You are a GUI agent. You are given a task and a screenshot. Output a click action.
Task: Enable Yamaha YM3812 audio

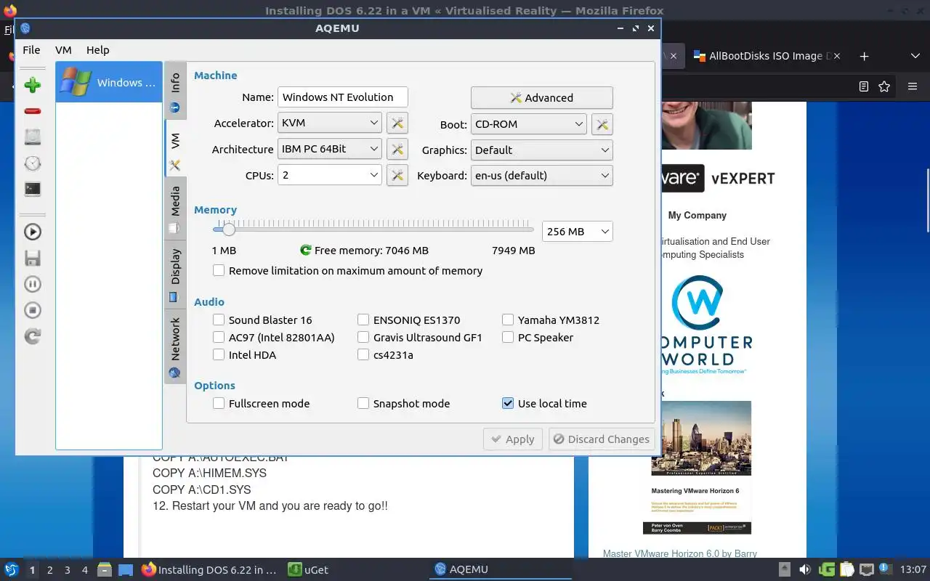point(508,320)
